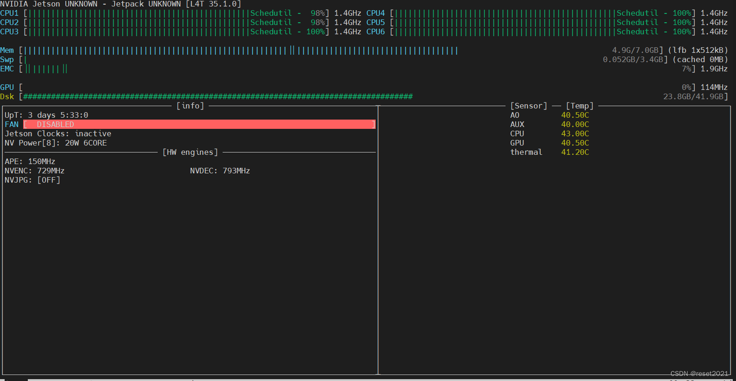
Task: Click the CPU sensor temperature 43.00C
Action: (x=575, y=133)
